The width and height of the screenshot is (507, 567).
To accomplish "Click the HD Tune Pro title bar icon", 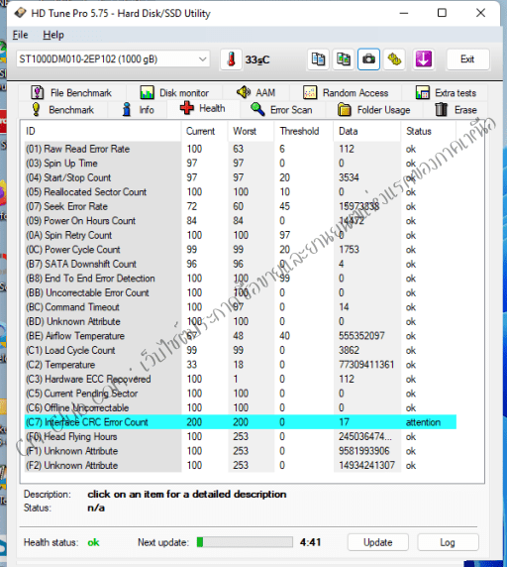I will point(20,13).
